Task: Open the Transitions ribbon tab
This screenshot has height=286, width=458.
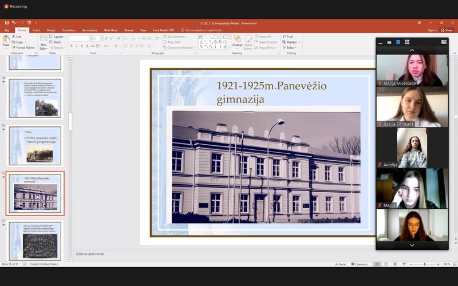Action: (69, 30)
